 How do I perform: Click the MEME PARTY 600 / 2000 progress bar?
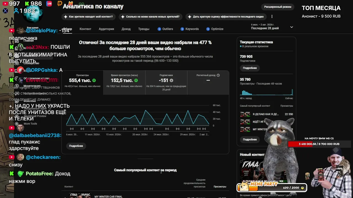coord(272,188)
